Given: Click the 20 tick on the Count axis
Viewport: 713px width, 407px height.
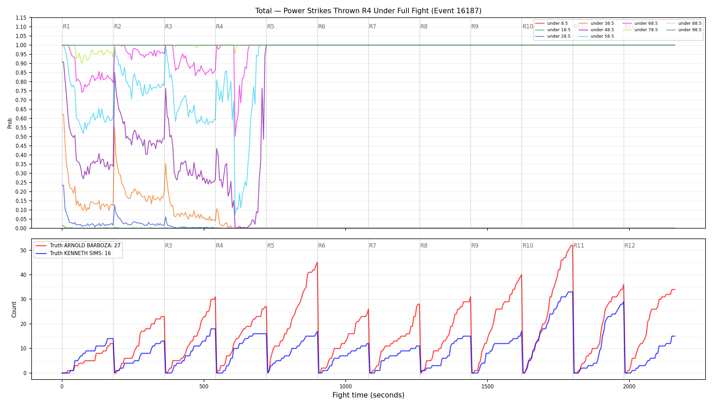Looking at the screenshot, I should click(23, 324).
